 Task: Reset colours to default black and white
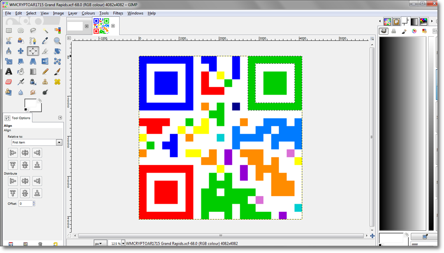[x=26, y=110]
